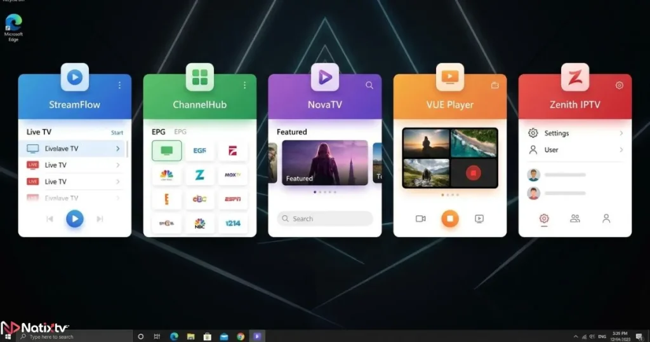
Task: Open StreamFlow three-dot options menu
Action: pyautogui.click(x=119, y=85)
